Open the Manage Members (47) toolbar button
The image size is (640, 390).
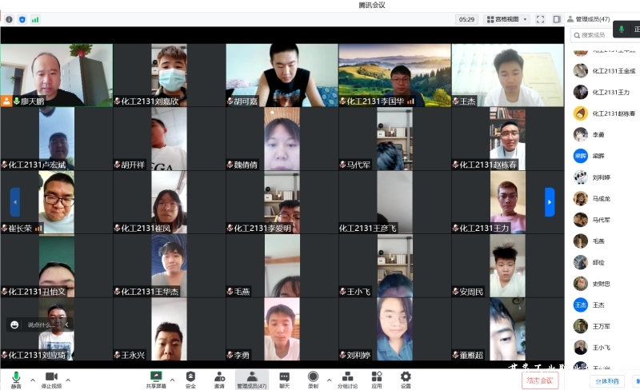click(x=251, y=377)
